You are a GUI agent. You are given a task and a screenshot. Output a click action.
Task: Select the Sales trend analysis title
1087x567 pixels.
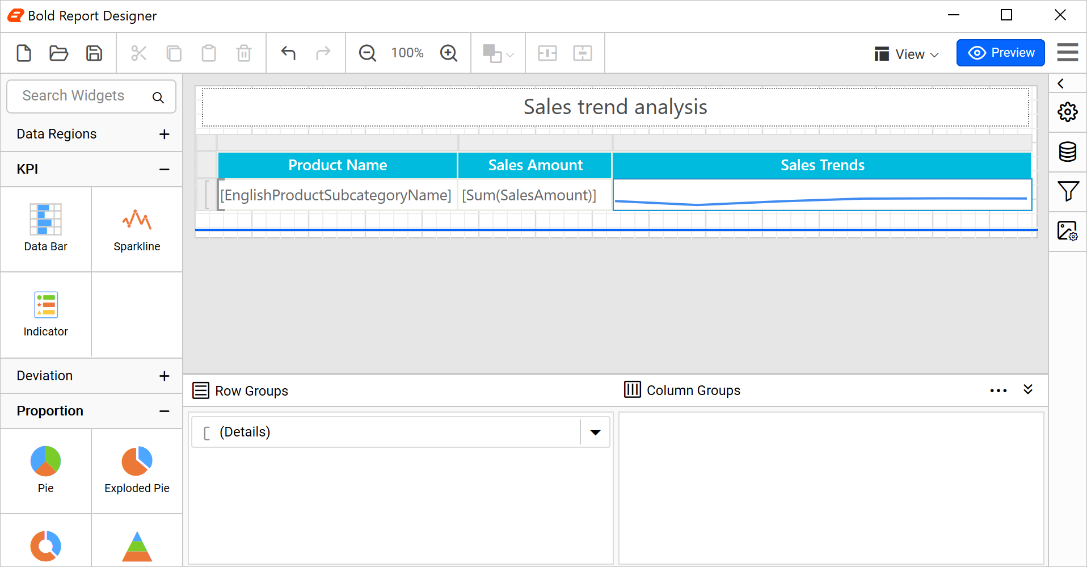point(616,107)
